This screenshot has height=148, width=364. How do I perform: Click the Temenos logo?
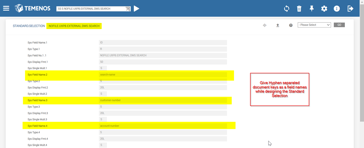(x=32, y=8)
